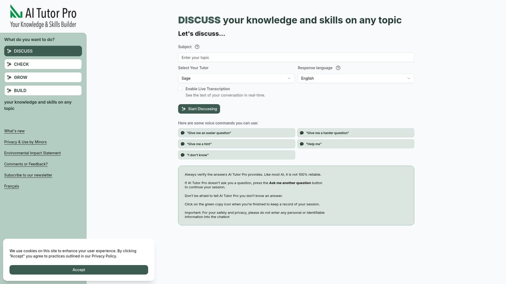
Task: Click the Start Discussing button
Action: 199,109
